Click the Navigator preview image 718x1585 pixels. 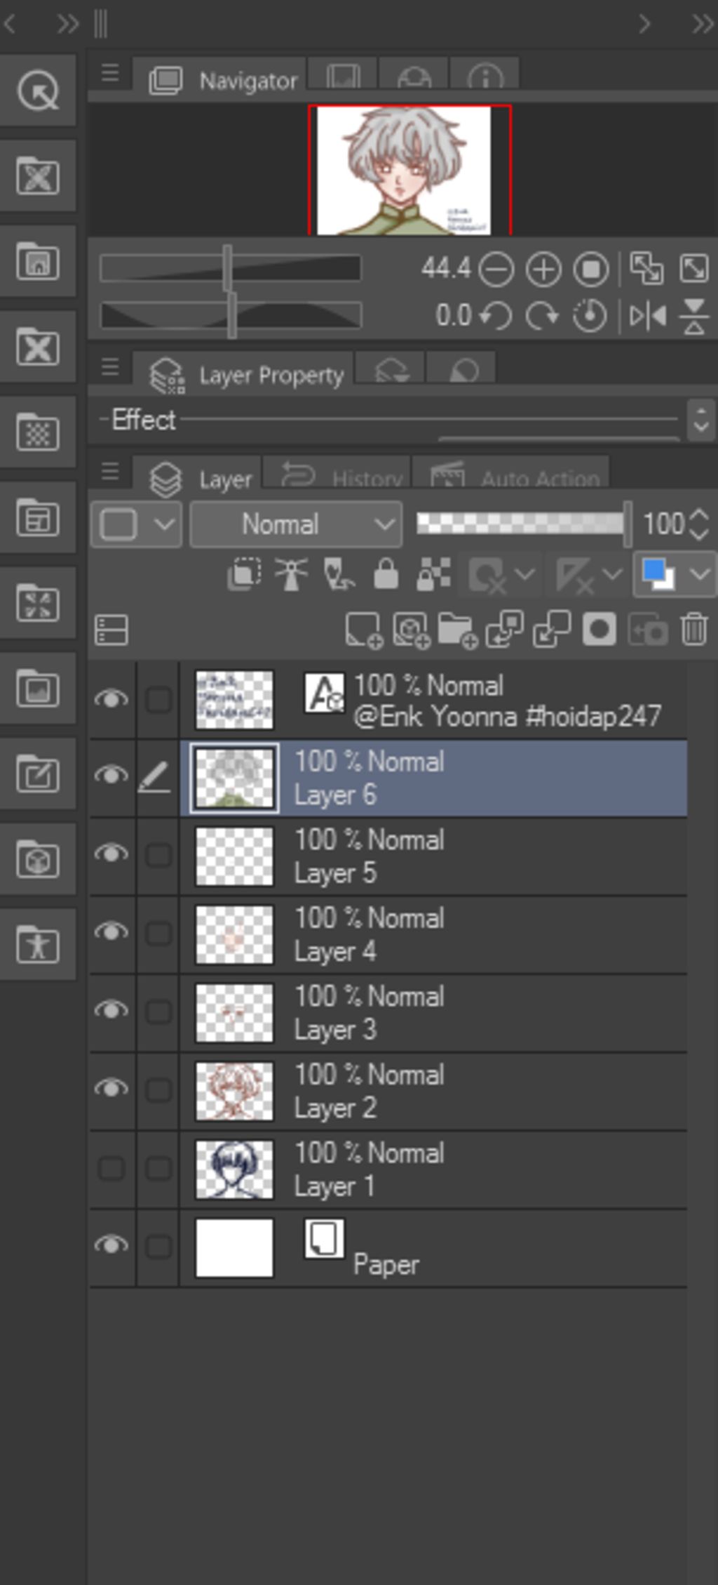[405, 171]
